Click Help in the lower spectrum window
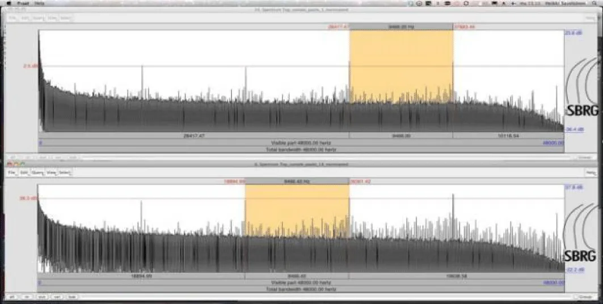The image size is (603, 304). 592,172
